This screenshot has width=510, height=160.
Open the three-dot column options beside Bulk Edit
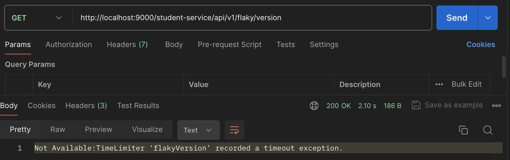pyautogui.click(x=439, y=85)
